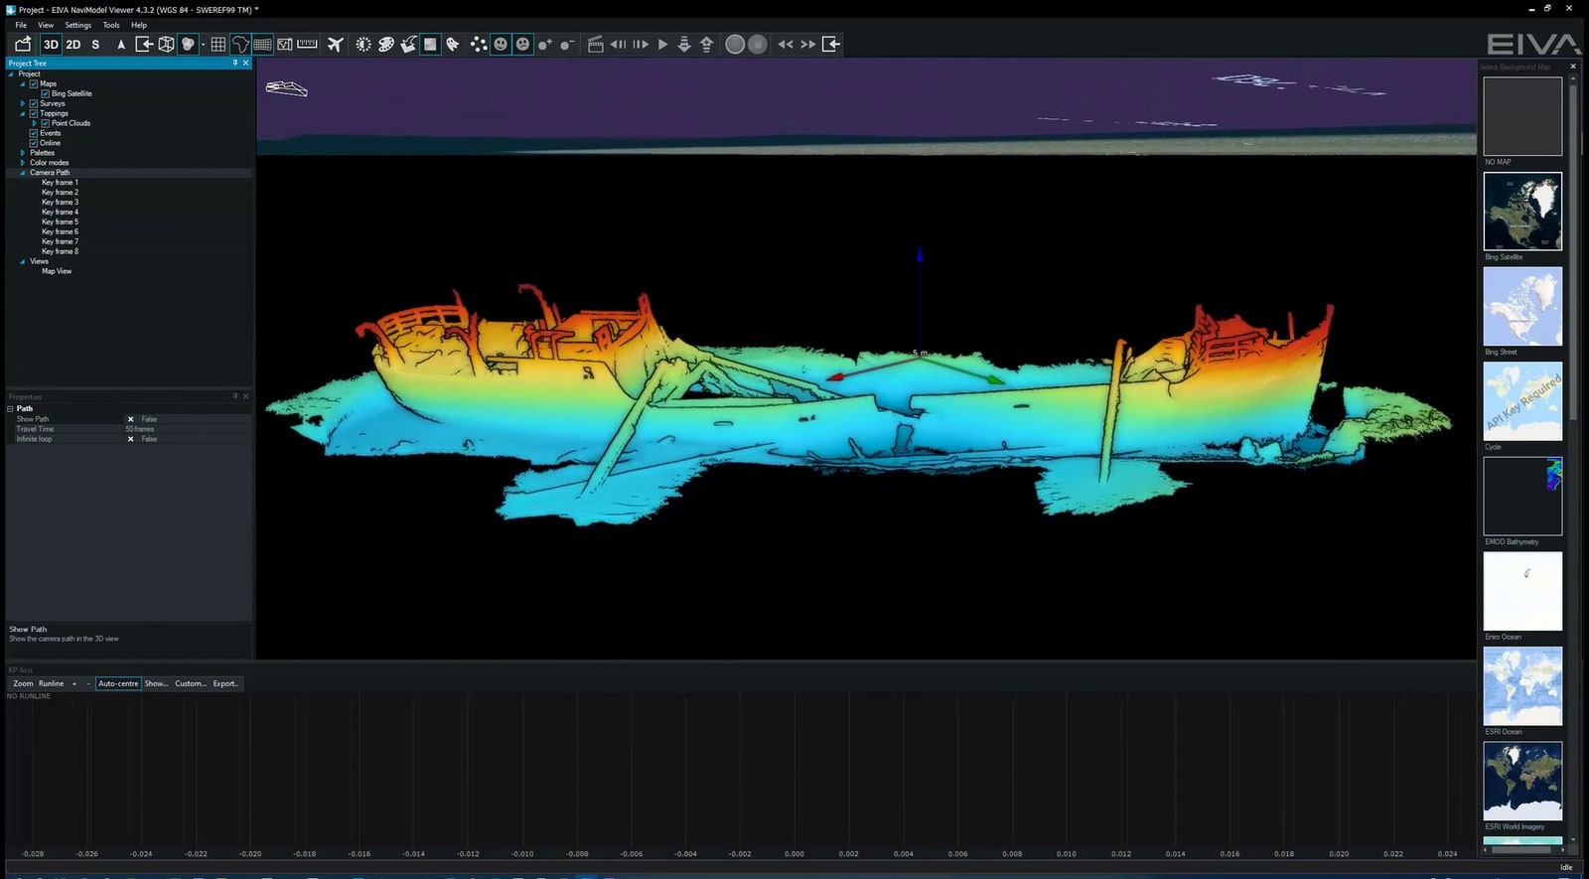Select the S view mode button
Viewport: 1589px width, 879px height.
95,45
